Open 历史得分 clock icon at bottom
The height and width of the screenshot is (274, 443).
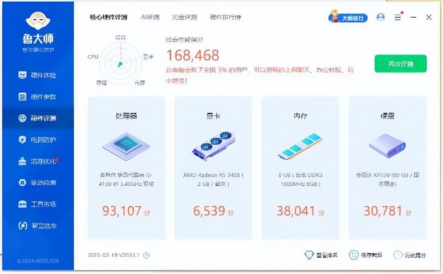coord(398,255)
